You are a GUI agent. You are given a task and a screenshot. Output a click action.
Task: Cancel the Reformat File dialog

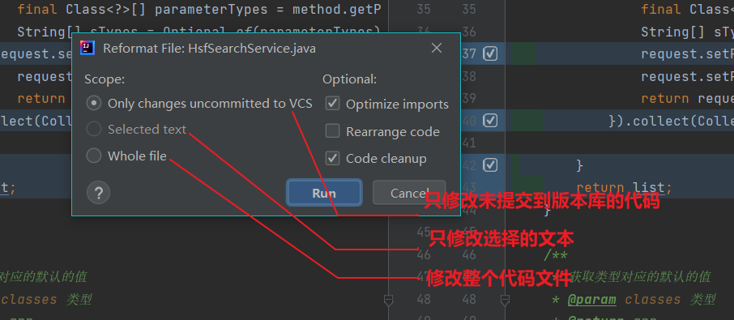[x=409, y=194]
